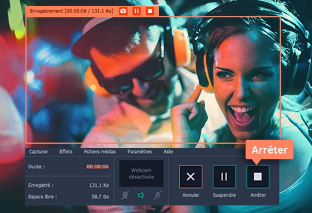
Task: Open the Capturer menu
Action: tap(38, 152)
